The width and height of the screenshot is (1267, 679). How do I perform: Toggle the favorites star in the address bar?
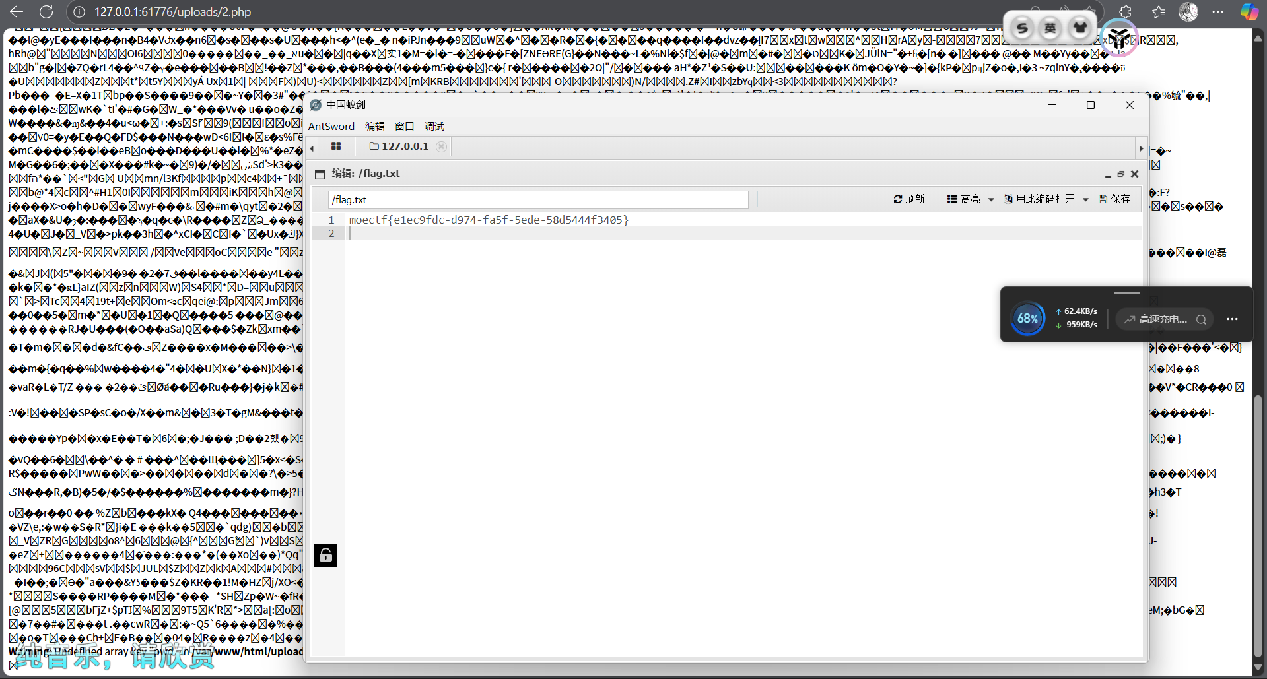pos(1158,11)
